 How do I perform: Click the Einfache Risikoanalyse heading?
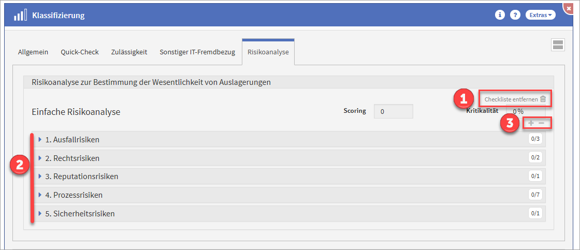tap(77, 112)
